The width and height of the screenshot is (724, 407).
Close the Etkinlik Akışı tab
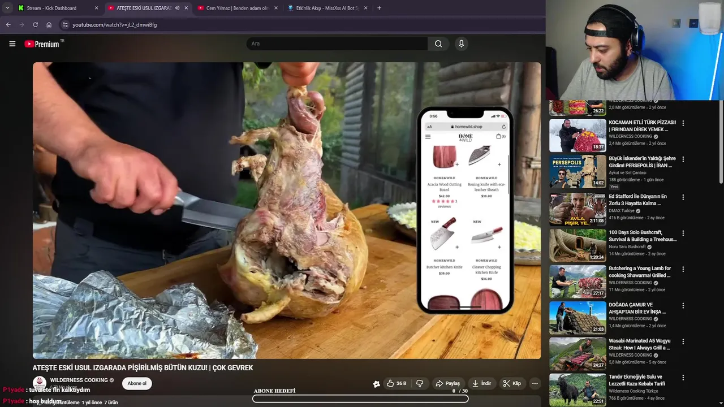tap(365, 8)
